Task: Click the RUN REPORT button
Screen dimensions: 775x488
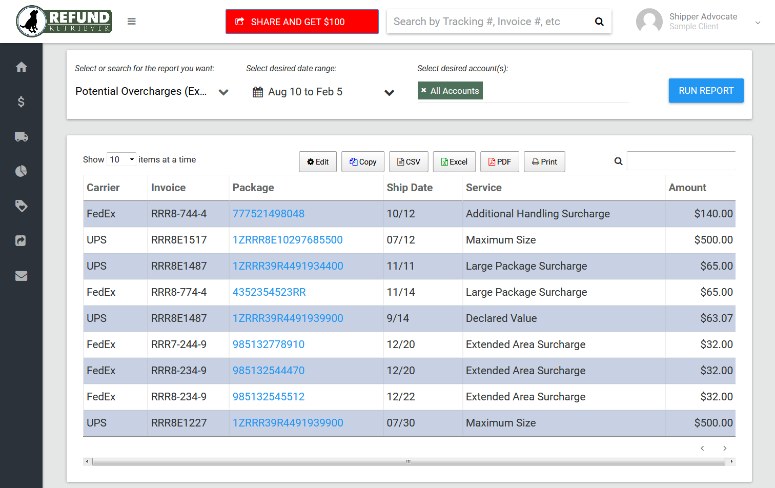Action: 706,91
